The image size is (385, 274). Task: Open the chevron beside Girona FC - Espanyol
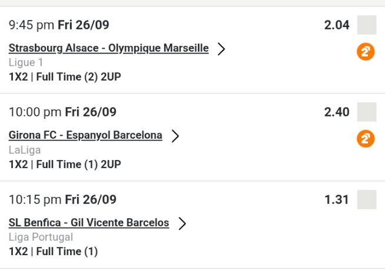pyautogui.click(x=175, y=136)
